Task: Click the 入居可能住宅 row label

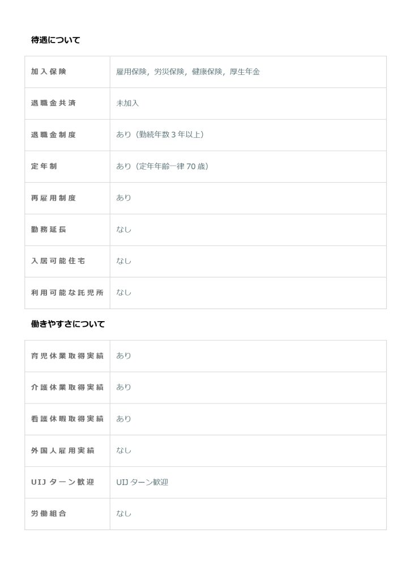Action: click(58, 261)
